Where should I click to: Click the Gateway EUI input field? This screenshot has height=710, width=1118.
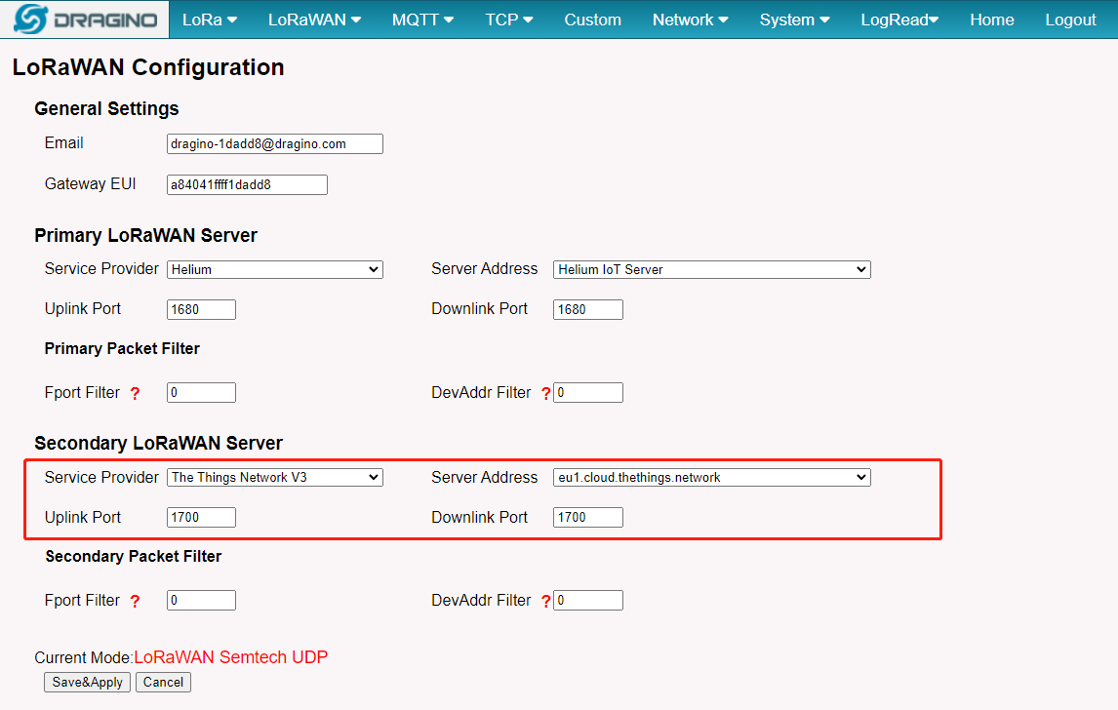pos(247,184)
